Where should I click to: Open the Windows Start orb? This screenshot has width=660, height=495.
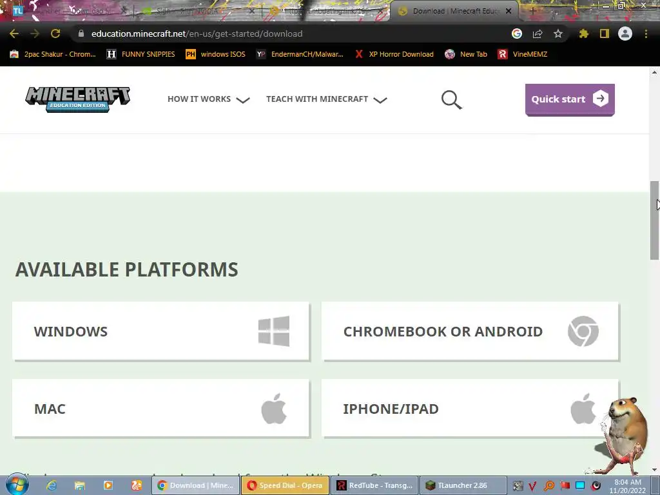click(x=17, y=485)
